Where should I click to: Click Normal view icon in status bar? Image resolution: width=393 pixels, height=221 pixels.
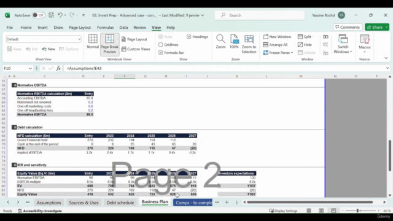[309, 211]
